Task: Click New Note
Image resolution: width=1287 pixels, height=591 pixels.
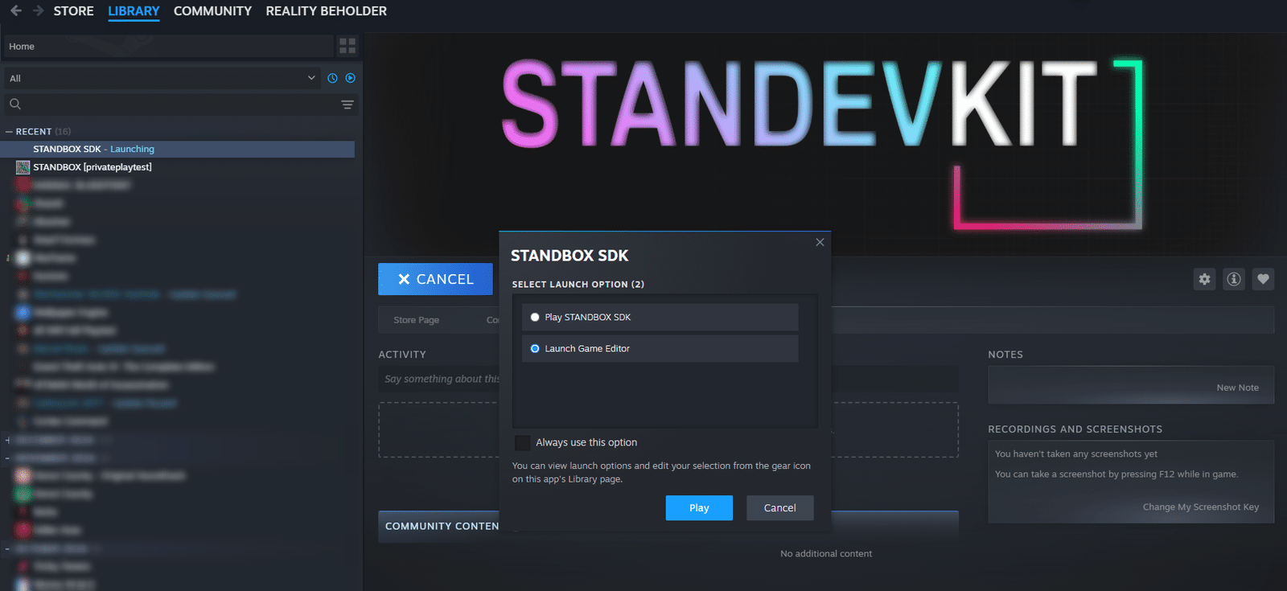Action: (1237, 388)
